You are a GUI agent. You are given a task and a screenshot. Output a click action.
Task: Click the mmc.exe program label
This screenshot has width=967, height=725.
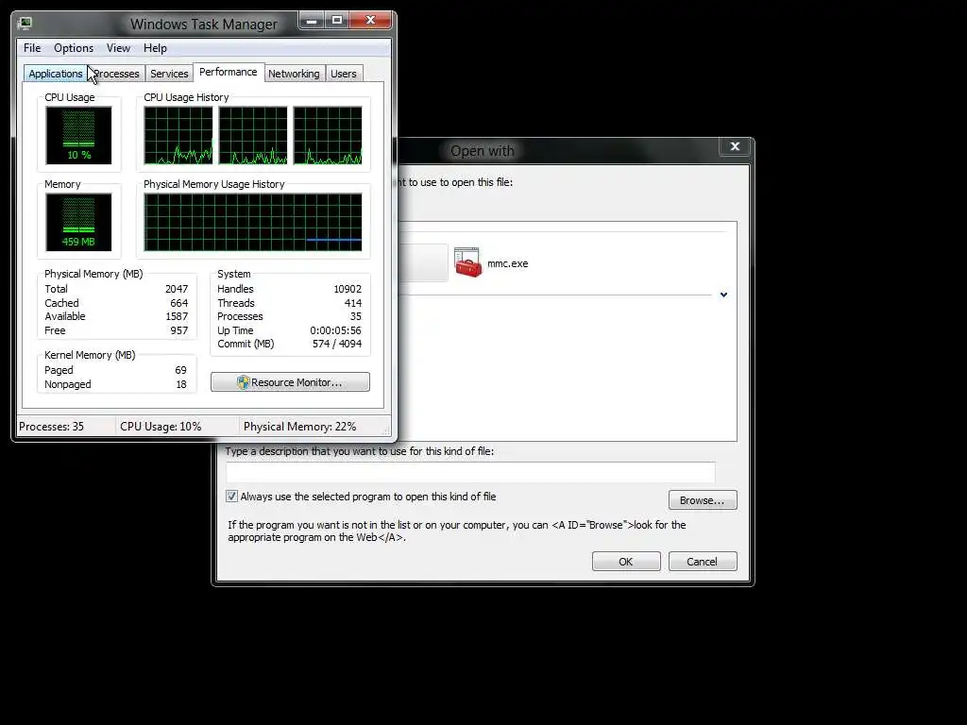pyautogui.click(x=507, y=263)
